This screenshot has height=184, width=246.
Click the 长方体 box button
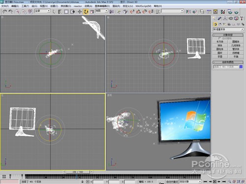click(x=220, y=42)
